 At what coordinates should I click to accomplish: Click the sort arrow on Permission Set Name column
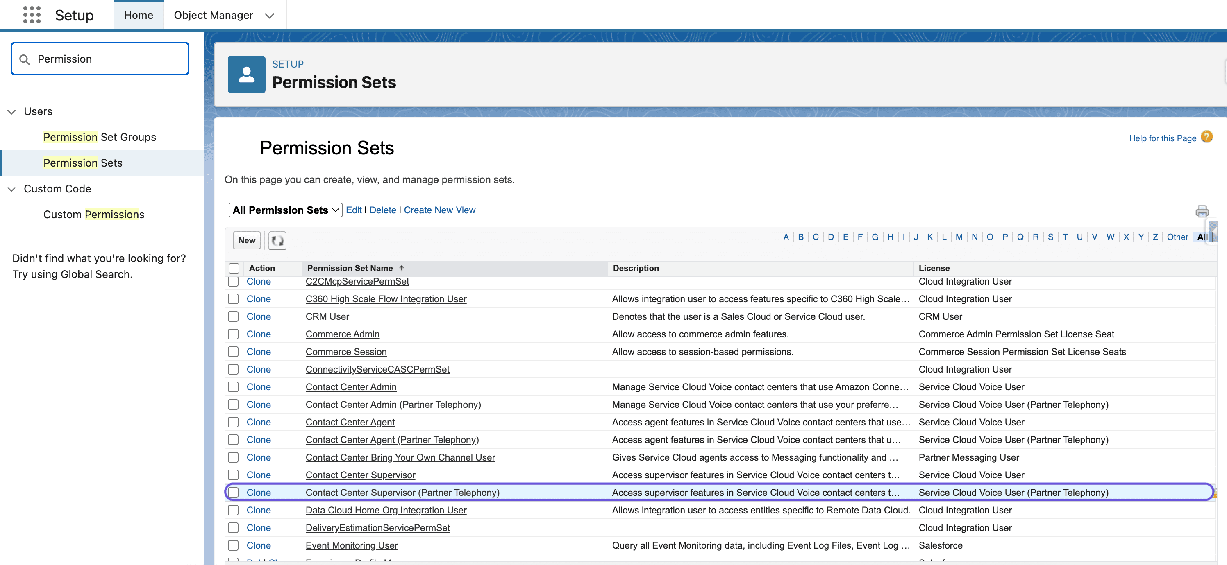[402, 267]
